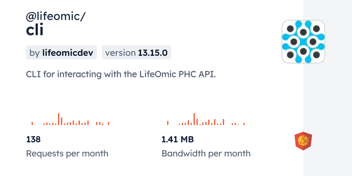This screenshot has width=352, height=176.
Task: Click the tallest bar in bandwidth chart
Action: (x=194, y=119)
